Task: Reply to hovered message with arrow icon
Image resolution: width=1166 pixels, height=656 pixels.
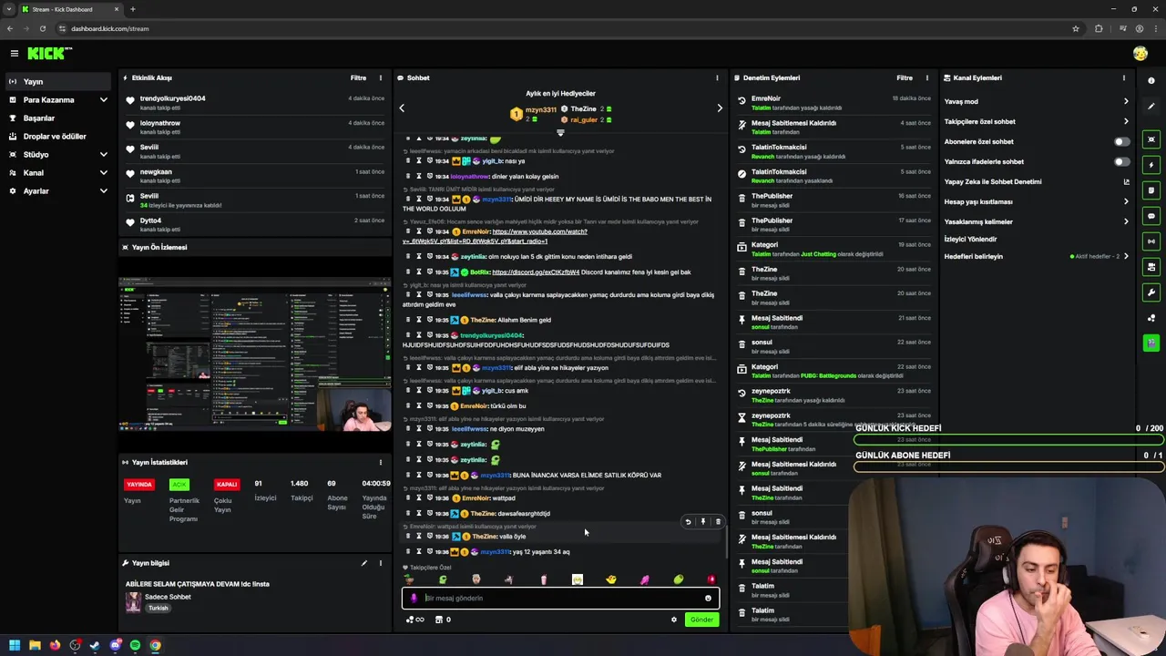Action: click(688, 522)
